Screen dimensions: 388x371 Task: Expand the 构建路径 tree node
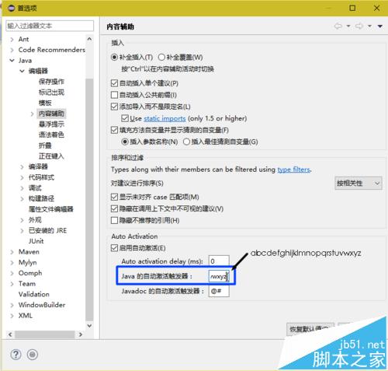22,199
